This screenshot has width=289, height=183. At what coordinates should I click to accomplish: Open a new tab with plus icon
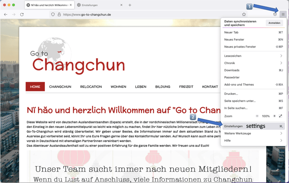coord(130,5)
